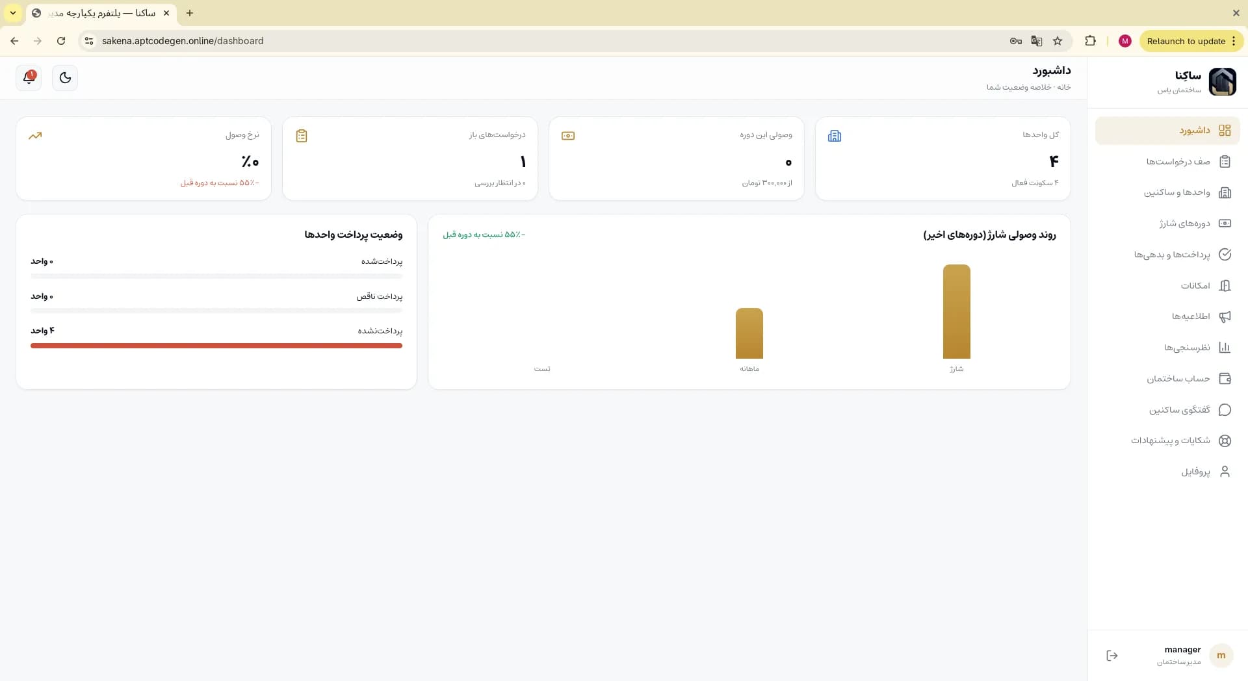Click the تست label on chart axis
Viewport: 1248px width, 681px height.
542,369
